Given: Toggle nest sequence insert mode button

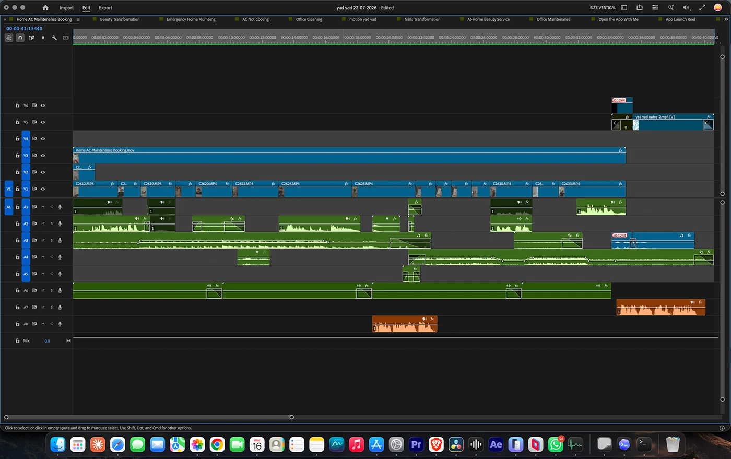Looking at the screenshot, I should [x=9, y=38].
